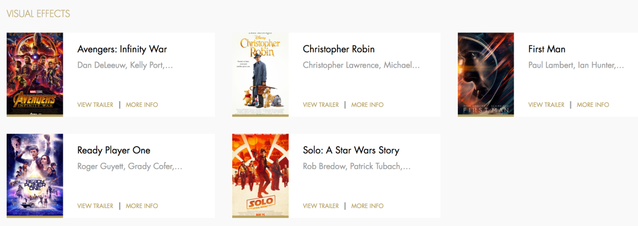Open more info for Avengers: Infinity War

click(142, 105)
